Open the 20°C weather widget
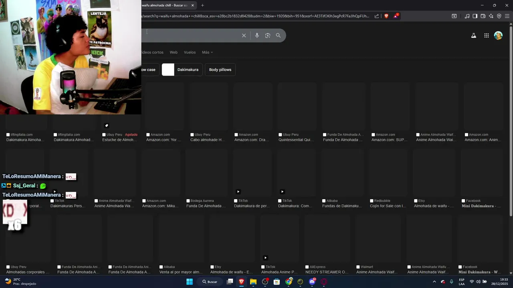Screen dimensions: 513x288 coord(20,282)
